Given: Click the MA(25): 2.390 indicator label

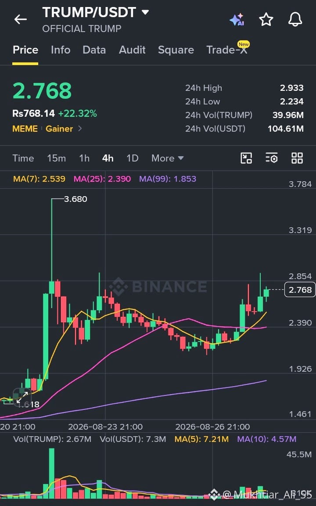Looking at the screenshot, I should (102, 179).
